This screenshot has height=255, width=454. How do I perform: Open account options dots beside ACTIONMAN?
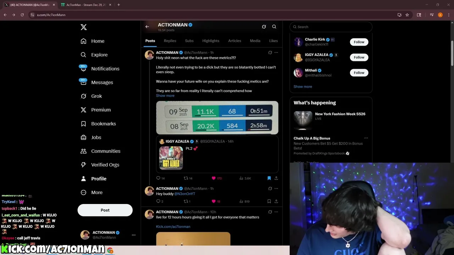(x=134, y=235)
